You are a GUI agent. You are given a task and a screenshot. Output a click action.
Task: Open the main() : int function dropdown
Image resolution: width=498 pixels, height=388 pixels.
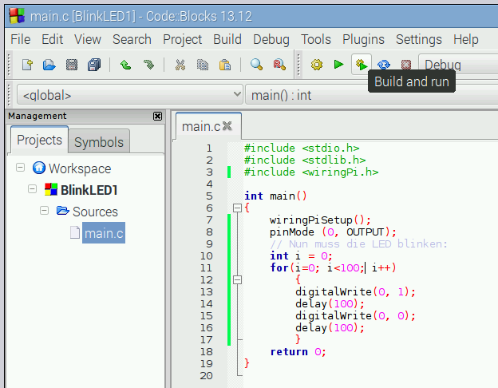coord(372,95)
